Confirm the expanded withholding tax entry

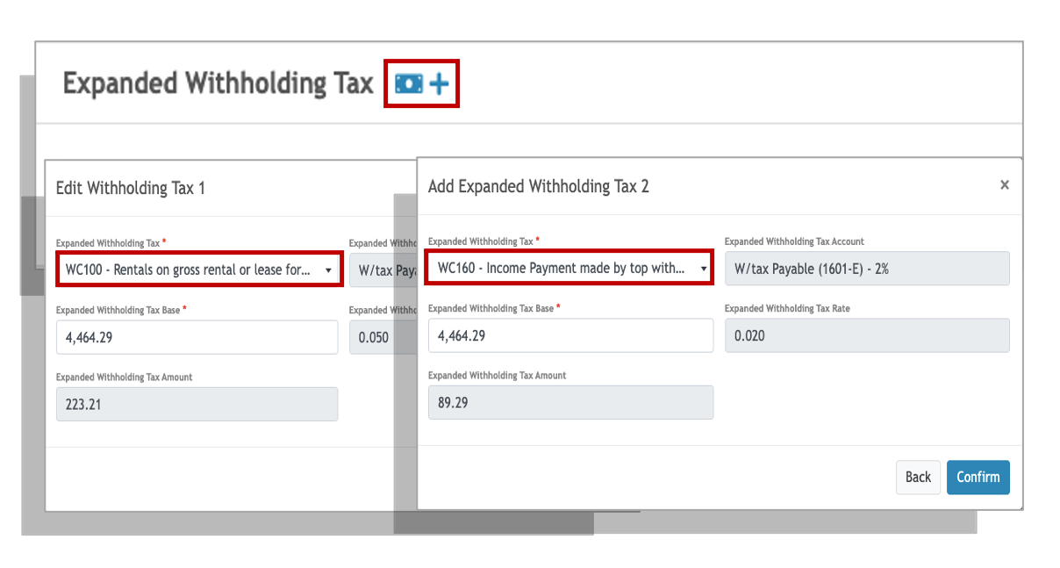978,477
